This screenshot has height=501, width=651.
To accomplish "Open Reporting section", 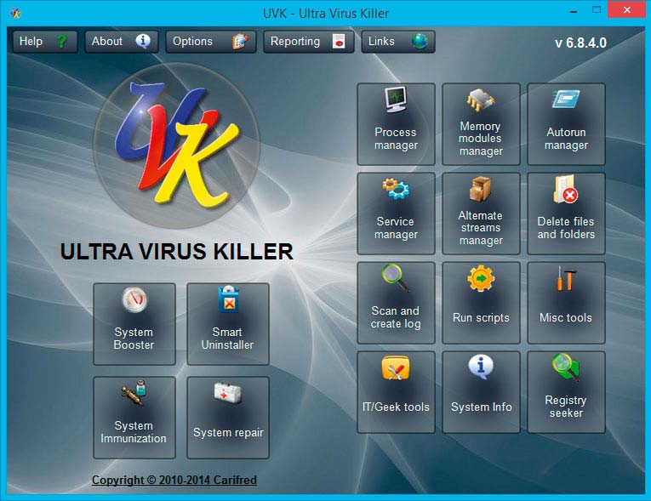I will (308, 42).
